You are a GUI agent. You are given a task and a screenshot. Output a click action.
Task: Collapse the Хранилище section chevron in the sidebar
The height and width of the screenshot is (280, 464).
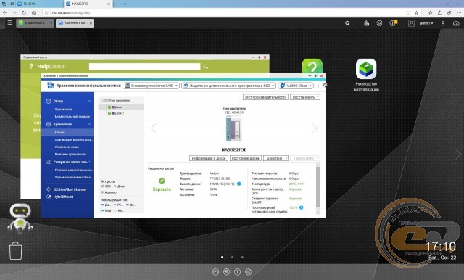(89, 124)
